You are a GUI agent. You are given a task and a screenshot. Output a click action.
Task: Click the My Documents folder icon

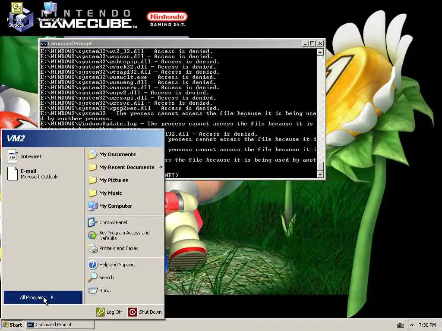(92, 154)
